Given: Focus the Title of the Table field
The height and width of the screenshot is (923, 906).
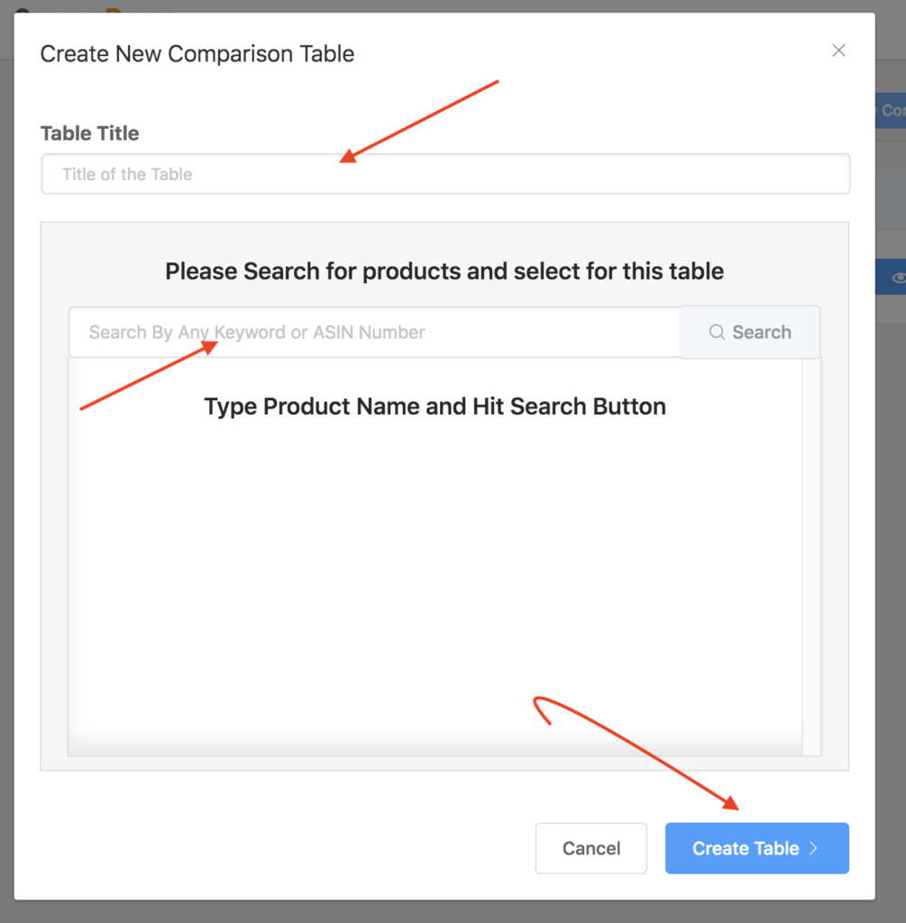Looking at the screenshot, I should [x=445, y=174].
